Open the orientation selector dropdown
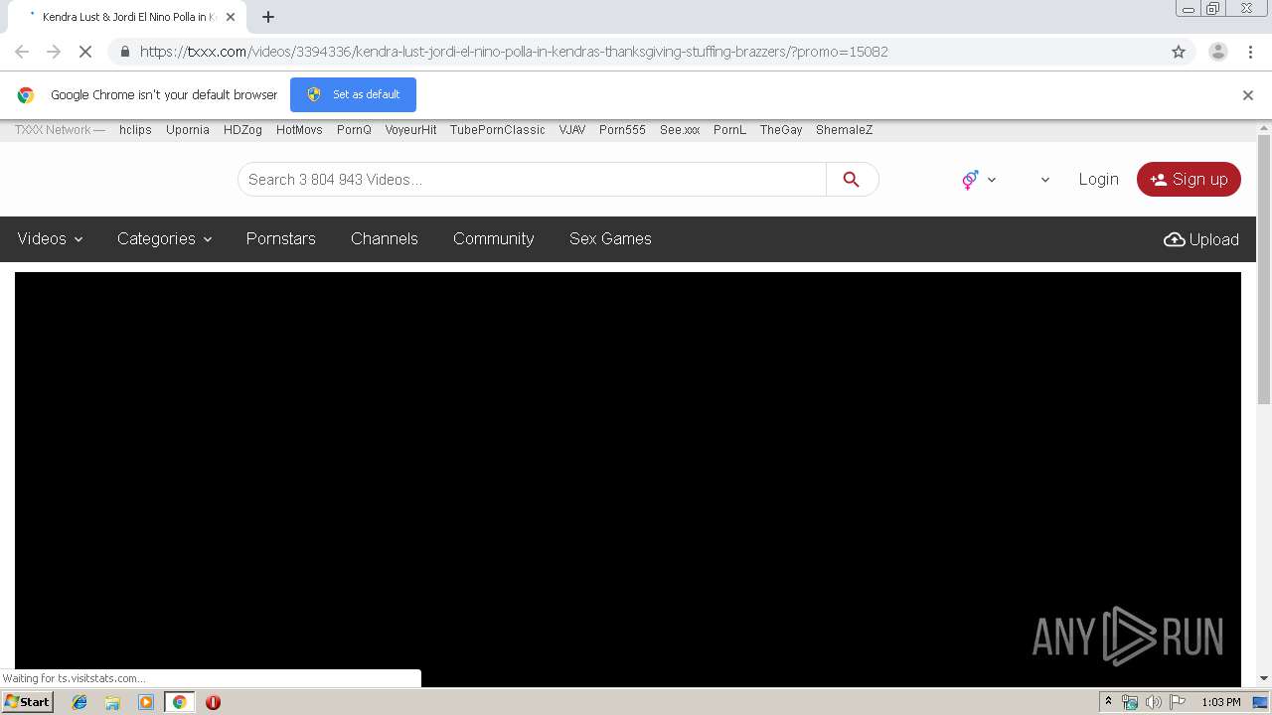Screen dimensions: 1272x715 tap(979, 180)
